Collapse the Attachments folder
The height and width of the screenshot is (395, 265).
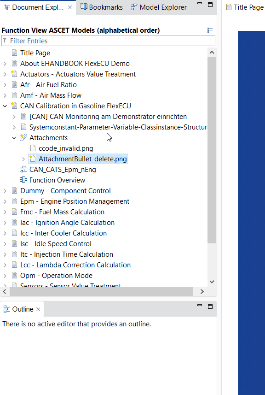pyautogui.click(x=14, y=138)
